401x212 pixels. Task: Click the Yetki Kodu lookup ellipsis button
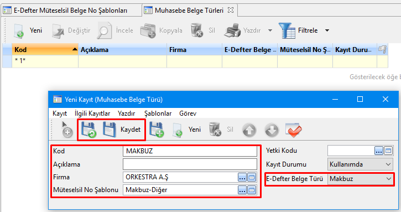379,151
